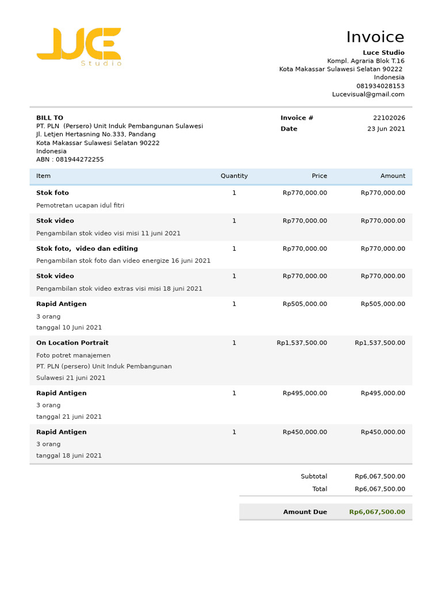Click the Amount Due label

305,512
